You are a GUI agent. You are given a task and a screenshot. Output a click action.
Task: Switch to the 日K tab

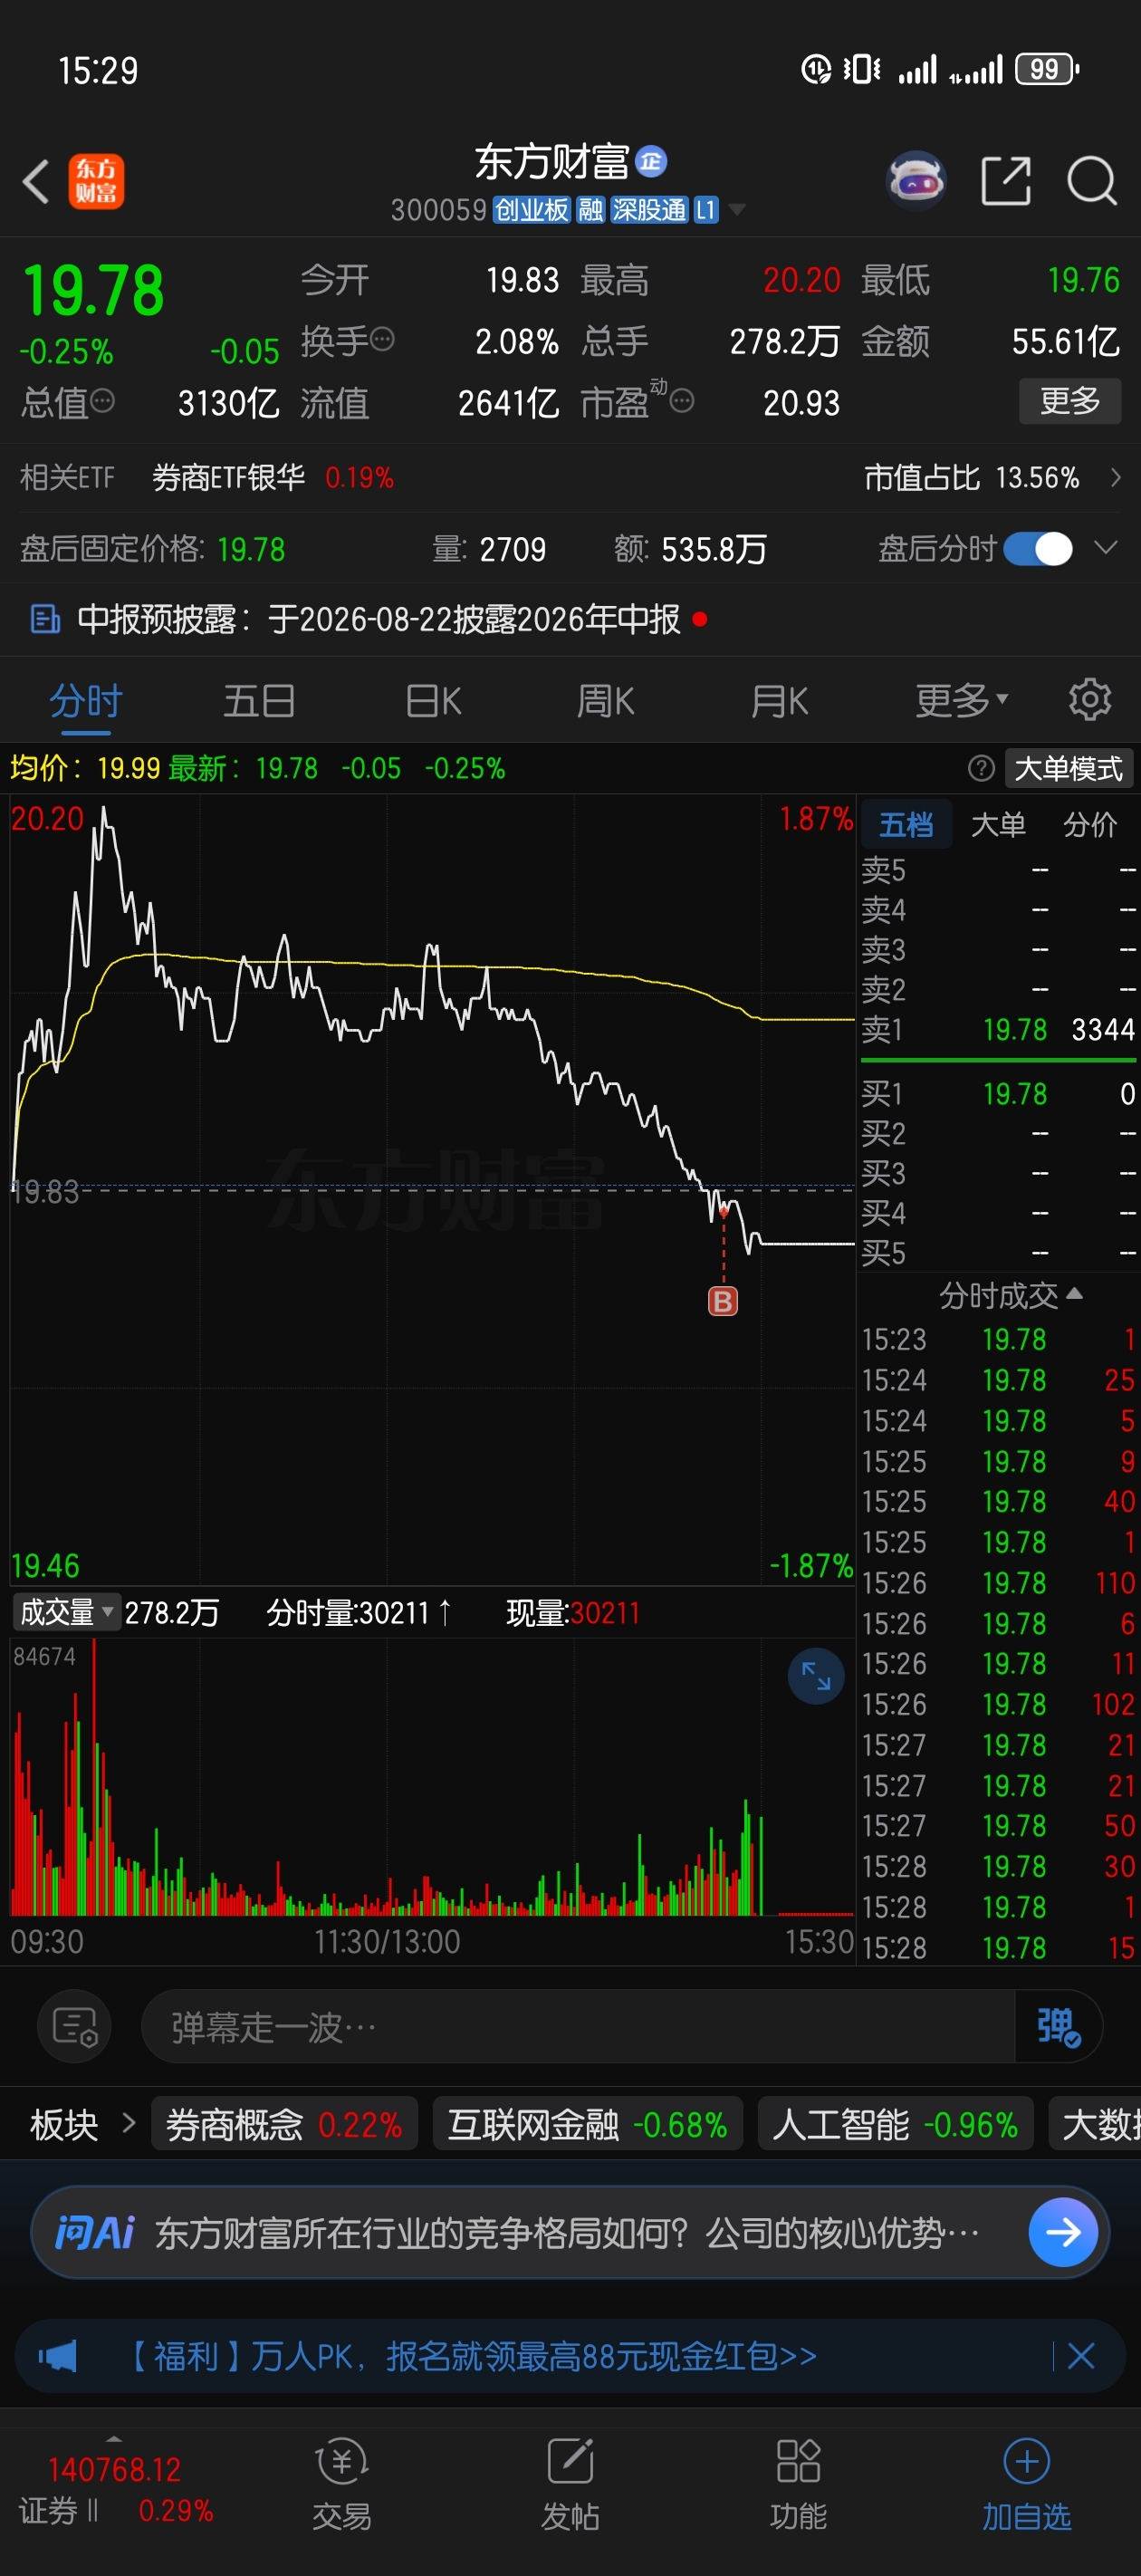433,700
